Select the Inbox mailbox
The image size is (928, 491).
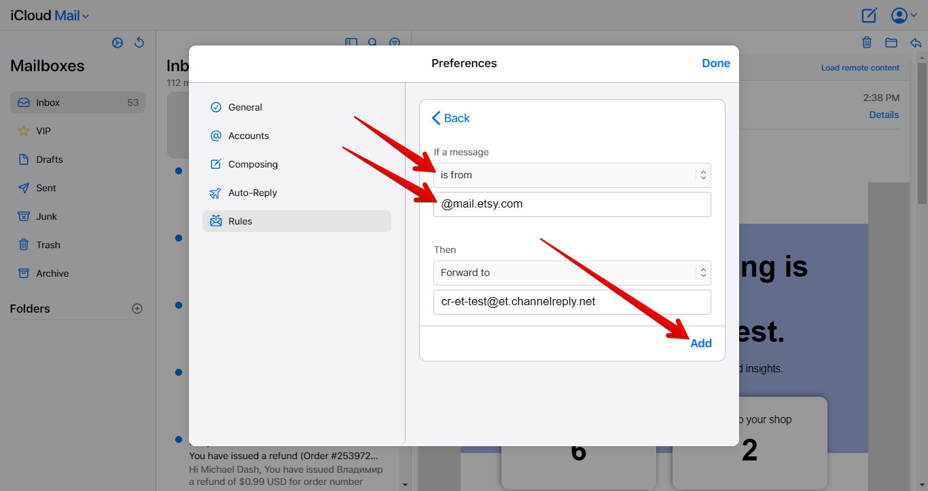tap(77, 102)
